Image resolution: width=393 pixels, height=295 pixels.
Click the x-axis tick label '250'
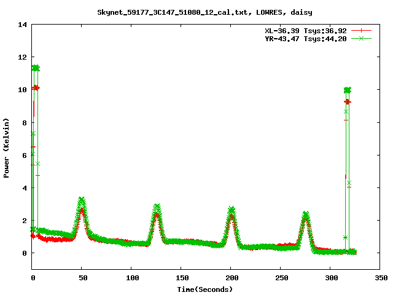click(x=281, y=278)
